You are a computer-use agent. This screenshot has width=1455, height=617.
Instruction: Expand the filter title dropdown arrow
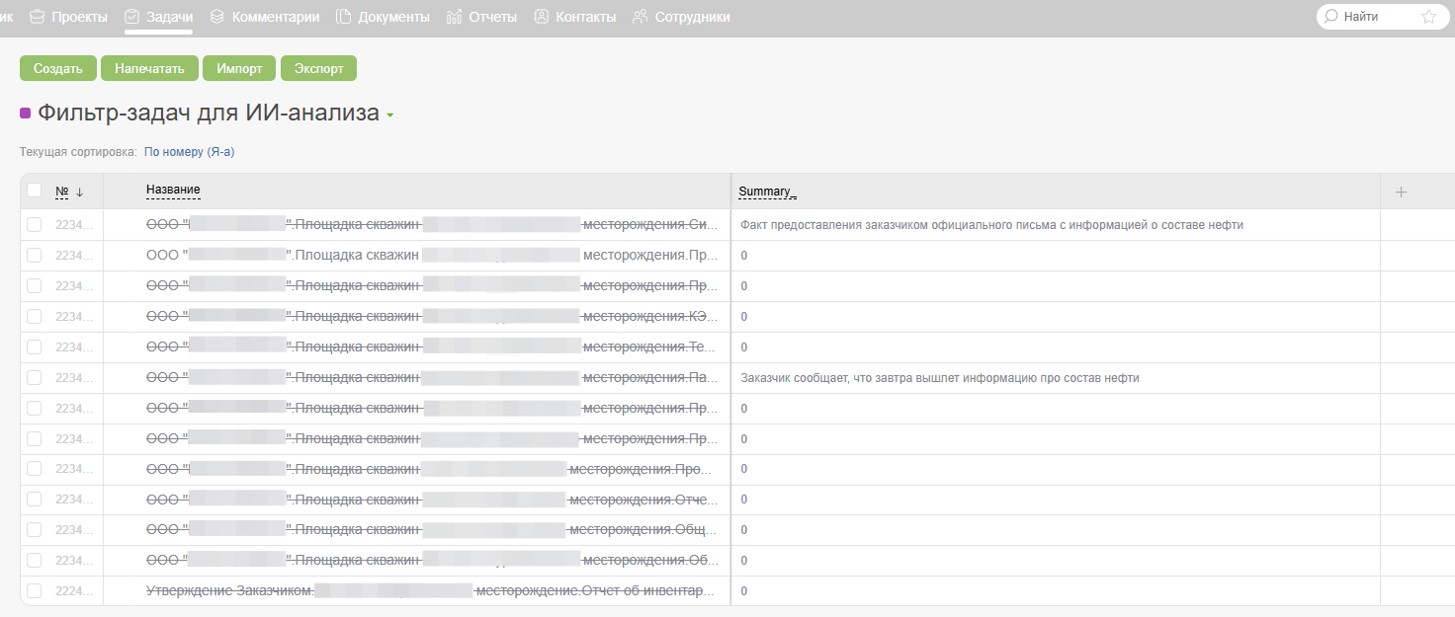(390, 116)
